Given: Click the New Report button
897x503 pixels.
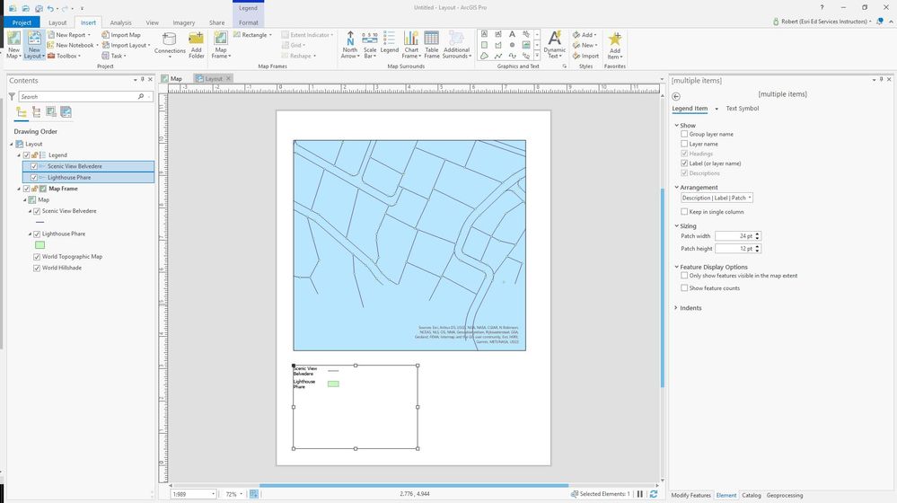Looking at the screenshot, I should point(68,35).
